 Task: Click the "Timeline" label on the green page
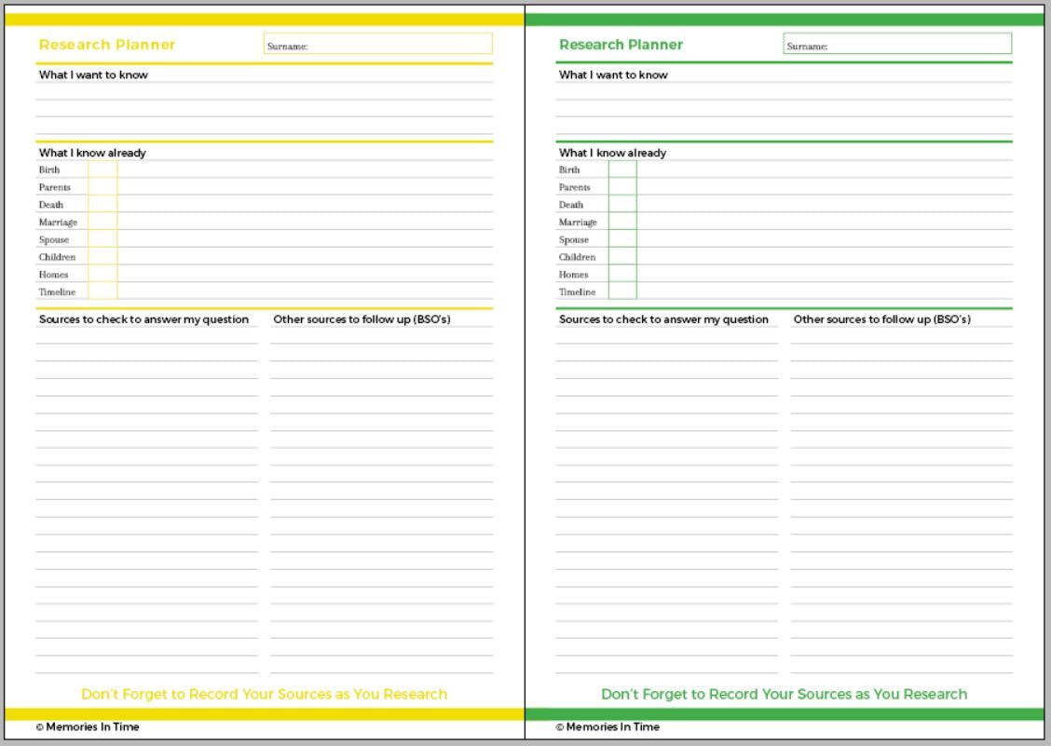tap(577, 292)
